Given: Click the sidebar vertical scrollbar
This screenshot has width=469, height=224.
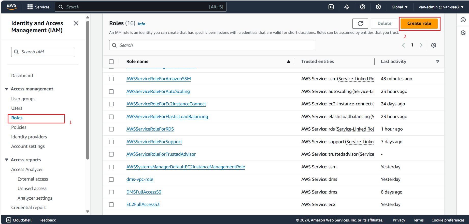Looking at the screenshot, I should click(88, 90).
